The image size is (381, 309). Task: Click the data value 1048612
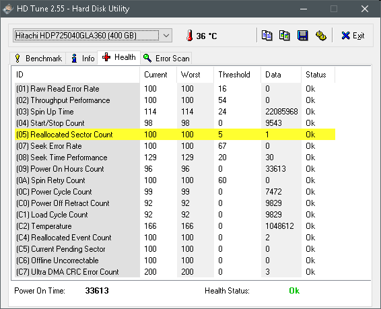(x=279, y=226)
